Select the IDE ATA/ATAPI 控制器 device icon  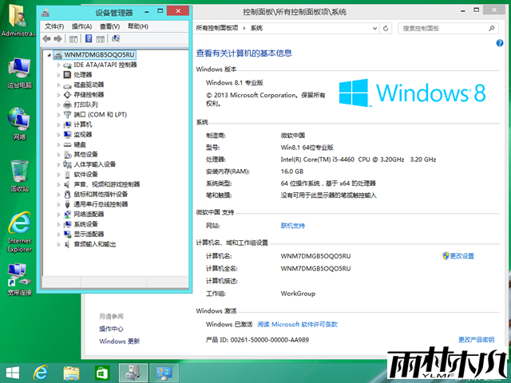(x=67, y=65)
